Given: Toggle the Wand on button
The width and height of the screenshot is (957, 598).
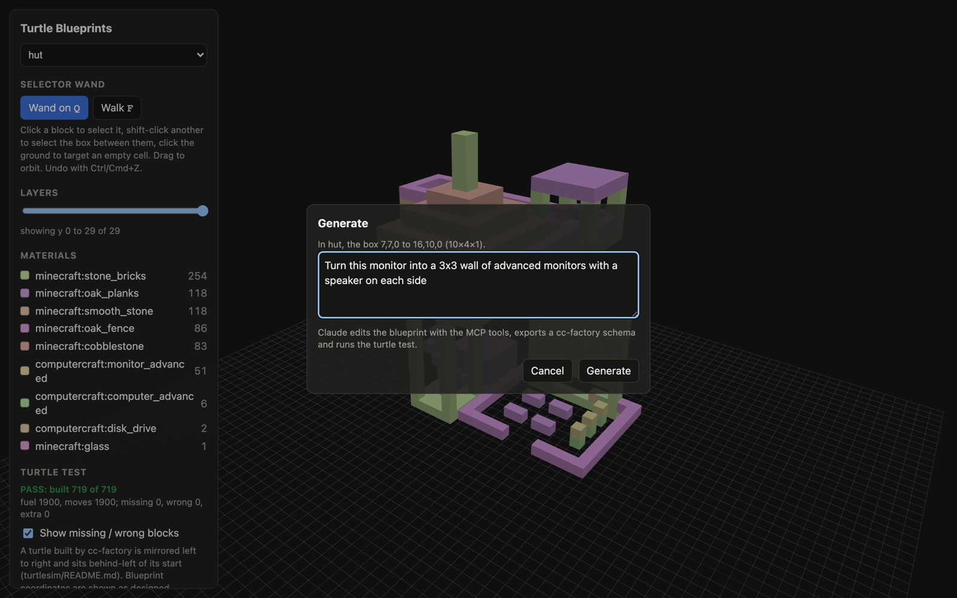Looking at the screenshot, I should click(54, 108).
